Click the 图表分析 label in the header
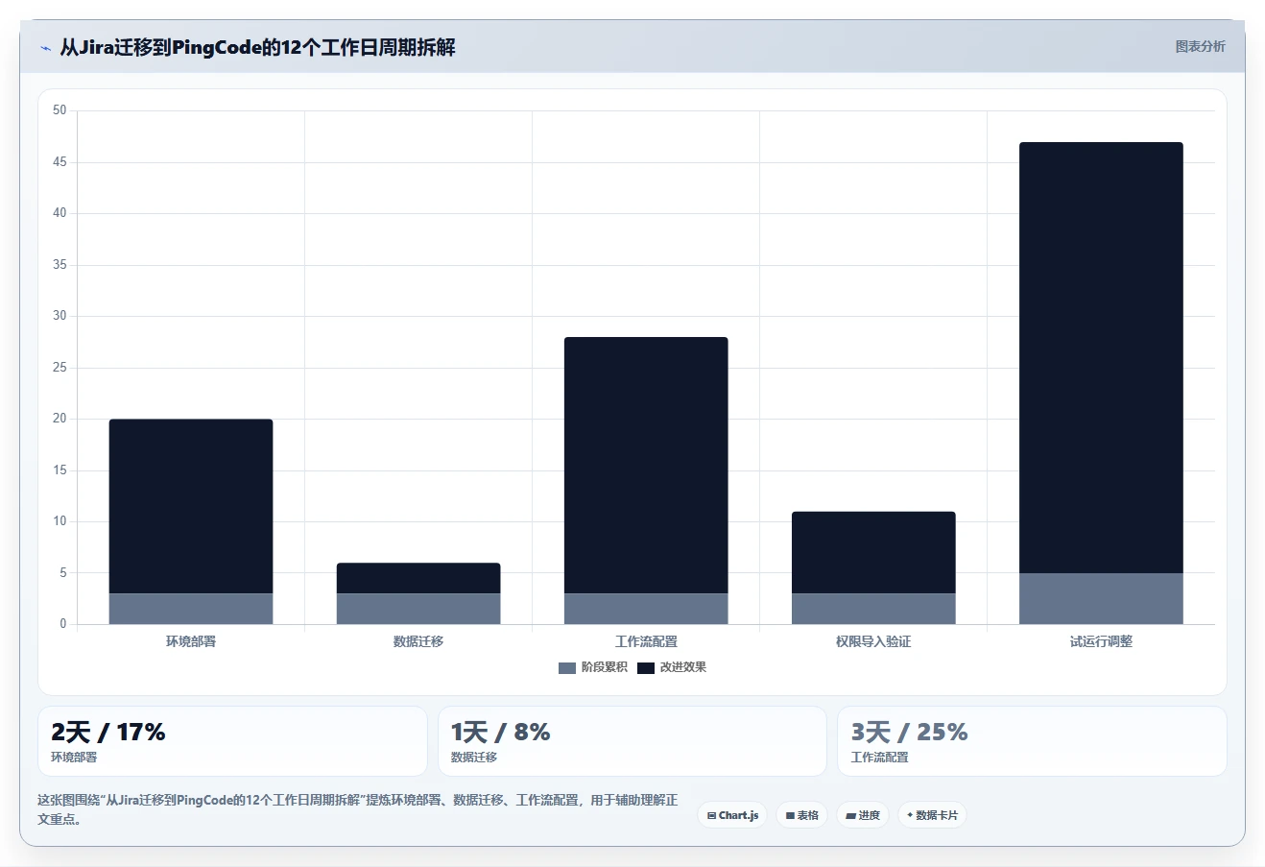This screenshot has height=867, width=1265. (x=1201, y=46)
